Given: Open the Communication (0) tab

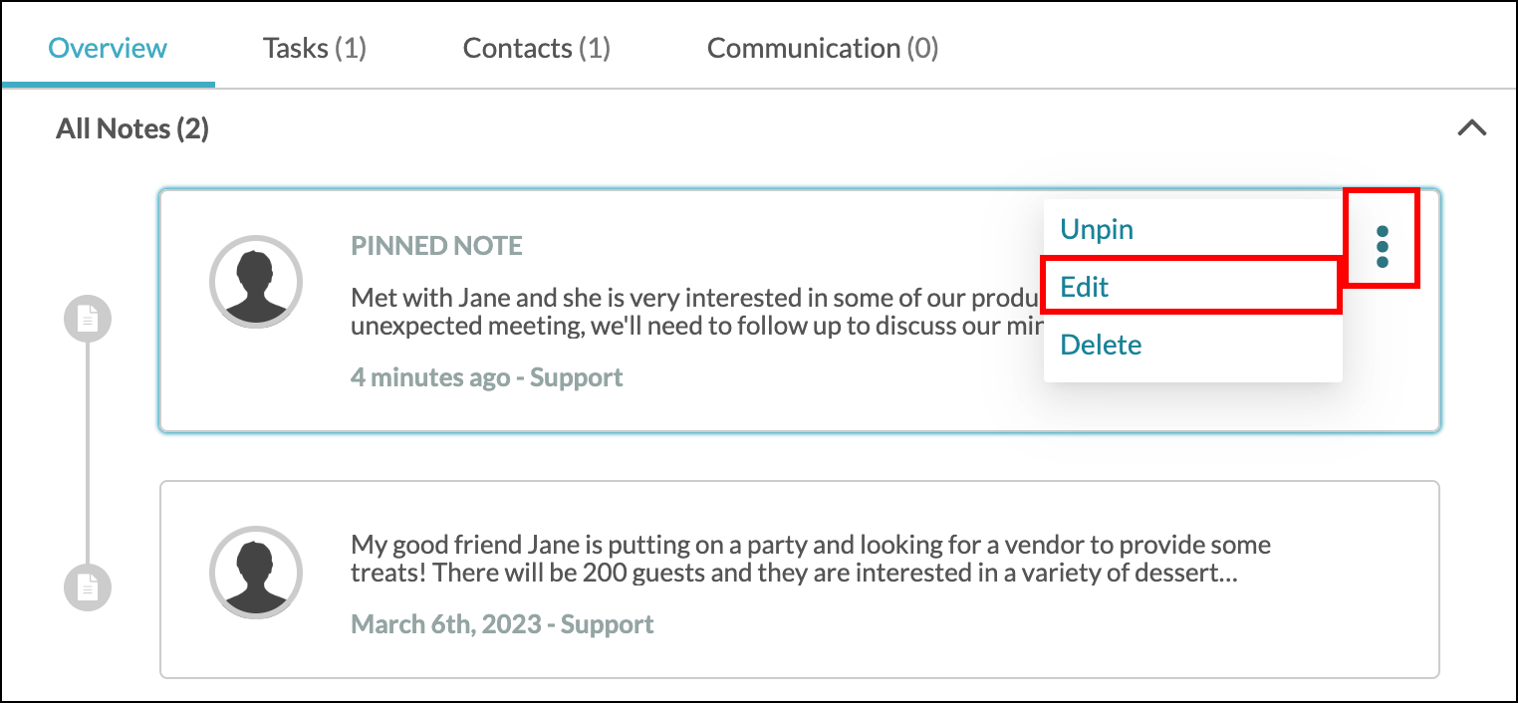Looking at the screenshot, I should tap(823, 48).
